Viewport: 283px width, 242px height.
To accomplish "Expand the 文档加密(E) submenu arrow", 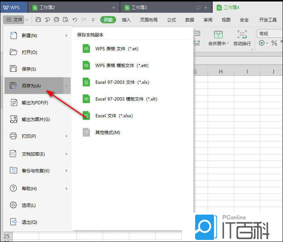I will point(67,154).
